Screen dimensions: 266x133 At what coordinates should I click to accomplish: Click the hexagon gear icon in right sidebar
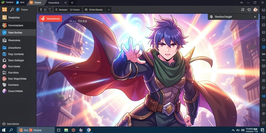(263, 114)
